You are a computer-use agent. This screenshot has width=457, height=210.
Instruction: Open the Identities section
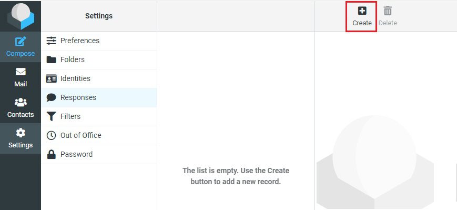pos(99,78)
